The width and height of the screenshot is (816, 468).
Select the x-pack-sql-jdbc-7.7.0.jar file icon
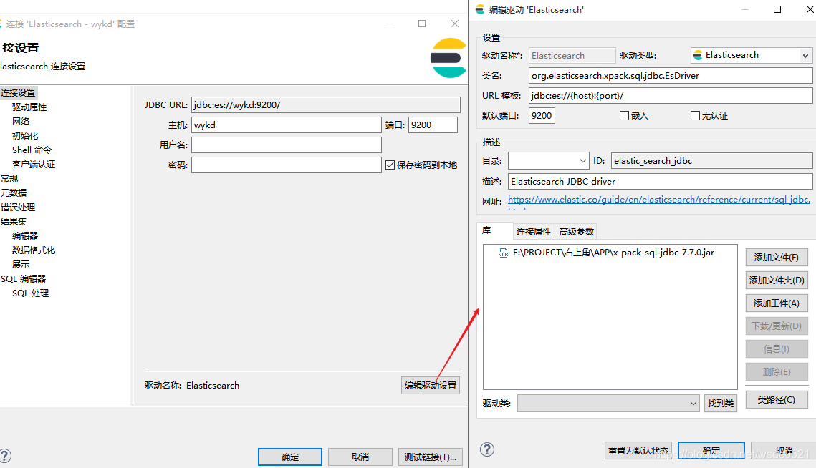click(503, 253)
